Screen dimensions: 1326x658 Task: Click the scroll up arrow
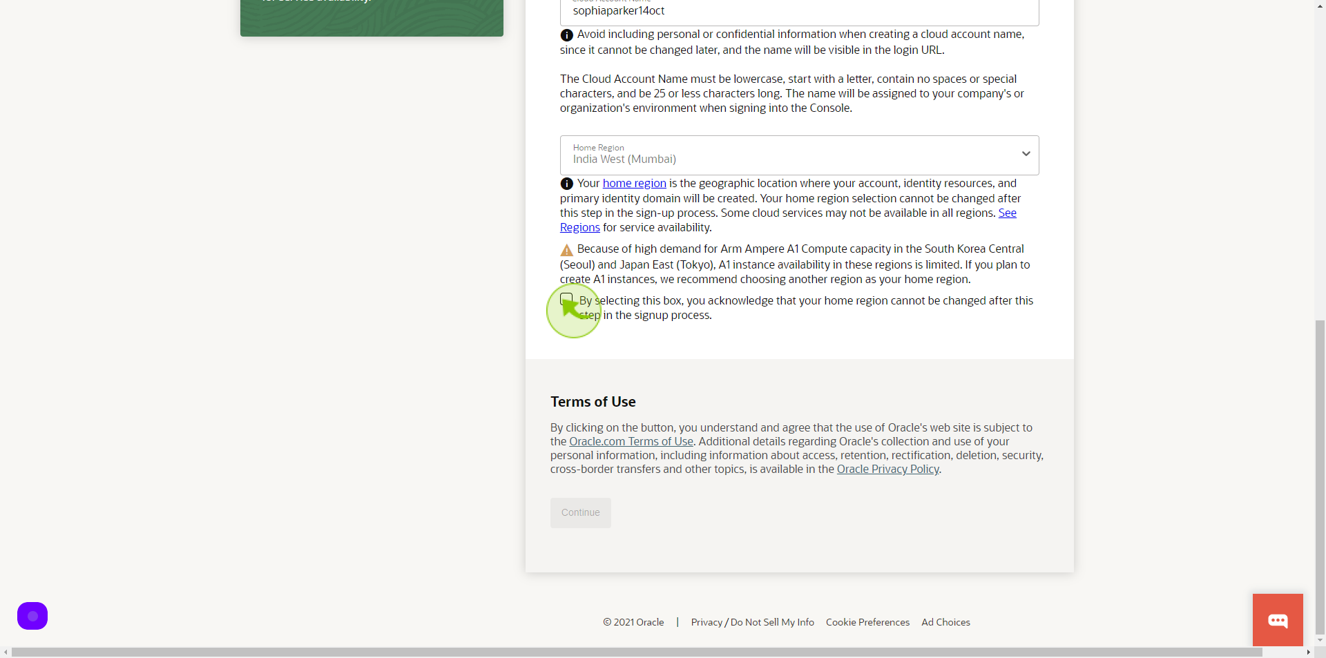click(x=1320, y=6)
